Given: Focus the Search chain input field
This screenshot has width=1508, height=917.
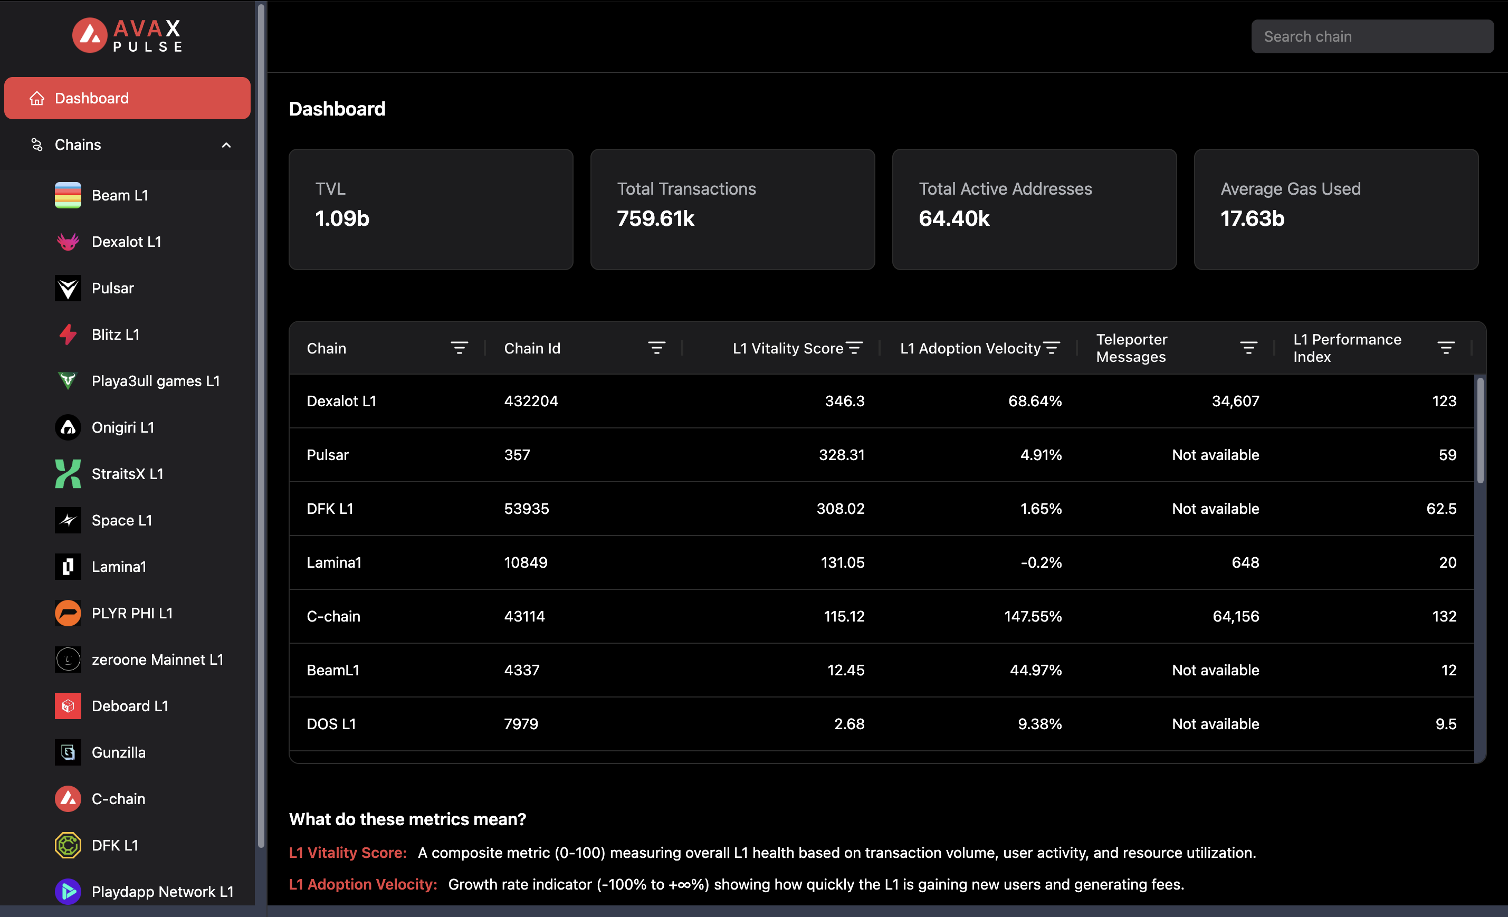Looking at the screenshot, I should [1372, 37].
